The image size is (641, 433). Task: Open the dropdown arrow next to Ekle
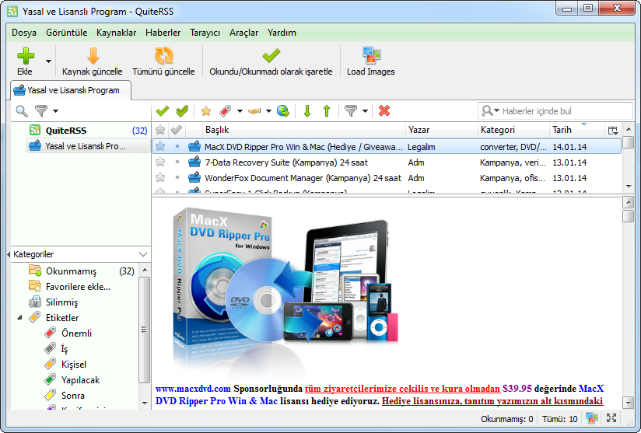click(x=48, y=61)
